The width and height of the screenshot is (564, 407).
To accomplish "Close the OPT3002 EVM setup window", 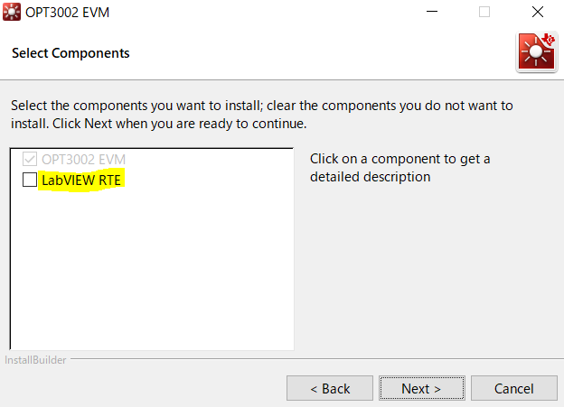I will click(x=539, y=13).
